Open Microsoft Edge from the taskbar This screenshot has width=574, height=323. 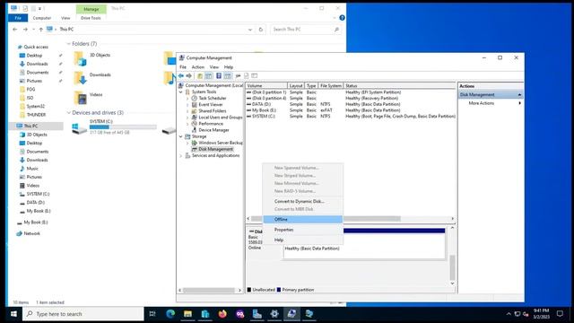pos(170,314)
